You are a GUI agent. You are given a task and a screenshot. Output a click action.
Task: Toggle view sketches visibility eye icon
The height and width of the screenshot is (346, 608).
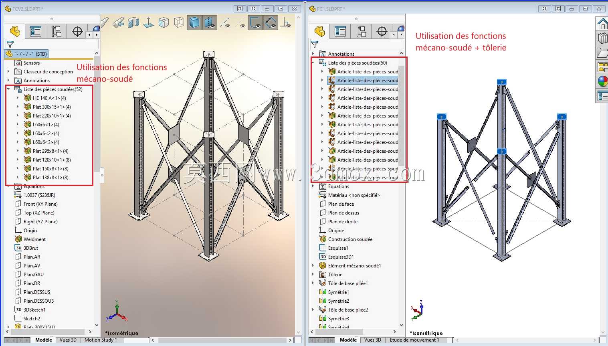(255, 22)
